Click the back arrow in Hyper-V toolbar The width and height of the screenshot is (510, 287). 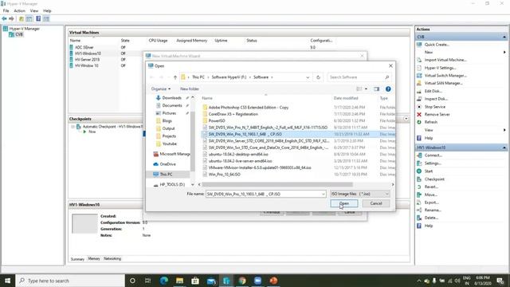(4, 18)
